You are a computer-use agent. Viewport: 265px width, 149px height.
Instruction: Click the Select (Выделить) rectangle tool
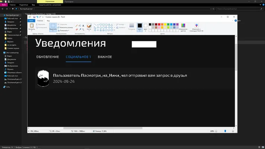point(53,26)
